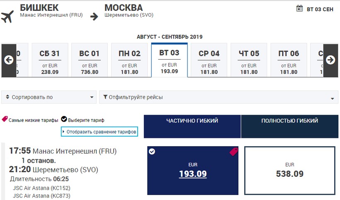Open the Сортировать по dropdown
This screenshot has height=200, width=340.
[49, 97]
